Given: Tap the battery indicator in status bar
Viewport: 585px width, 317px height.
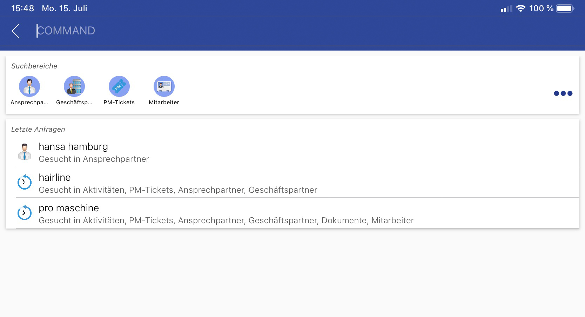Looking at the screenshot, I should tap(565, 8).
